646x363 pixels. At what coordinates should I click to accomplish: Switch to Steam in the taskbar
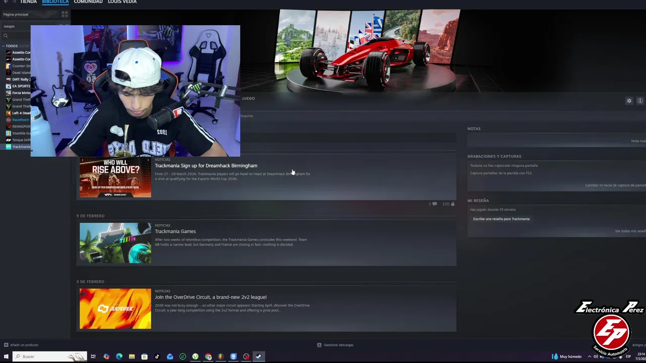[x=258, y=356]
